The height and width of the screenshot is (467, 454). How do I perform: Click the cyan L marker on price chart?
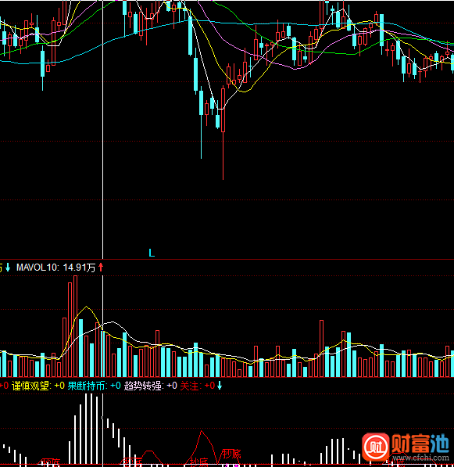pyautogui.click(x=152, y=253)
